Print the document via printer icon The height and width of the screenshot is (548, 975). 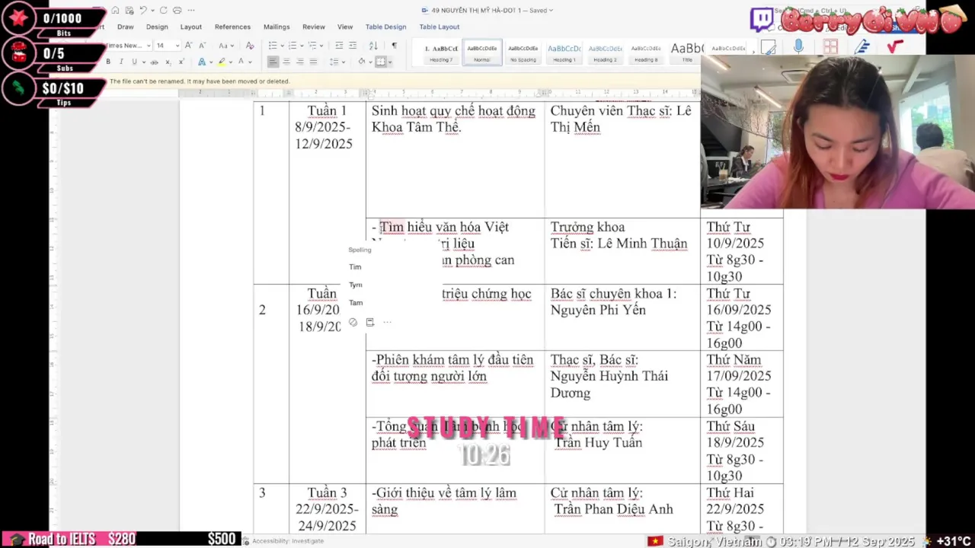177,11
